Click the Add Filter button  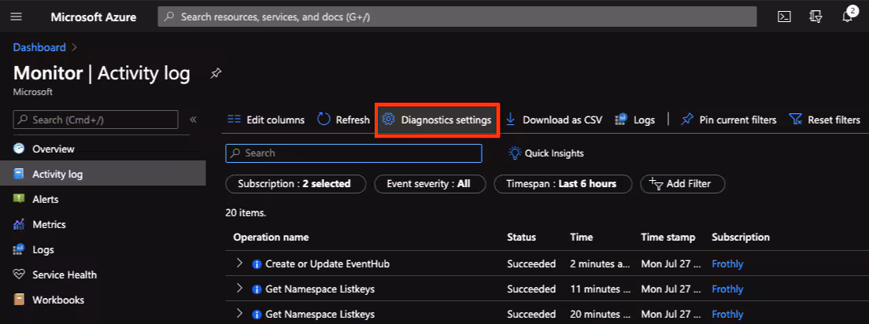tap(682, 184)
